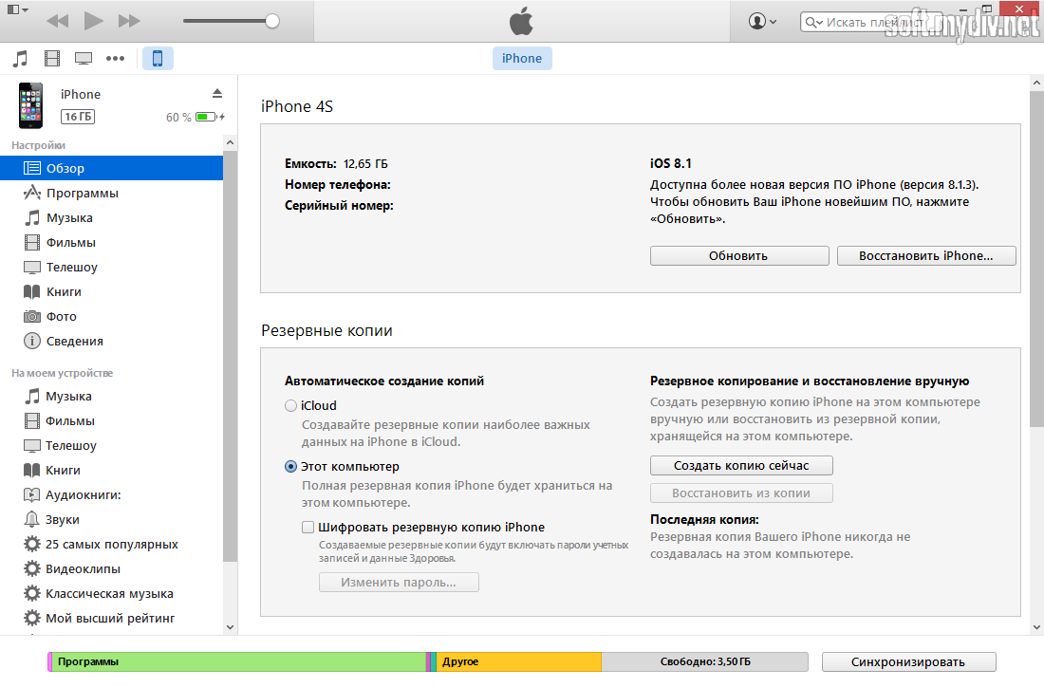Viewport: 1044px width, 688px height.
Task: Open the Мой высший рейтинг playlist
Action: [x=111, y=618]
